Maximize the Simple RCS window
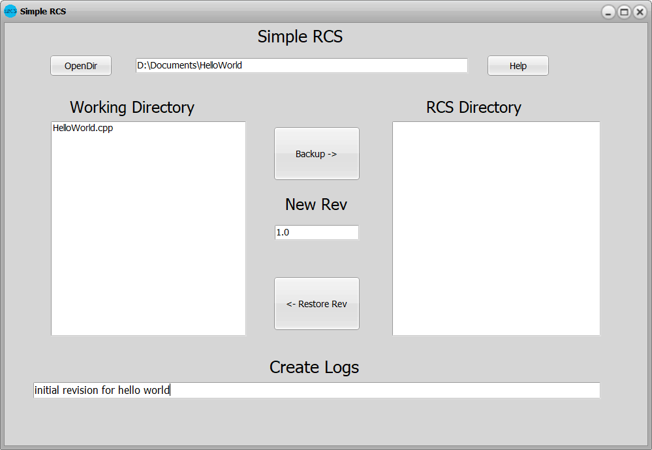 tap(624, 12)
